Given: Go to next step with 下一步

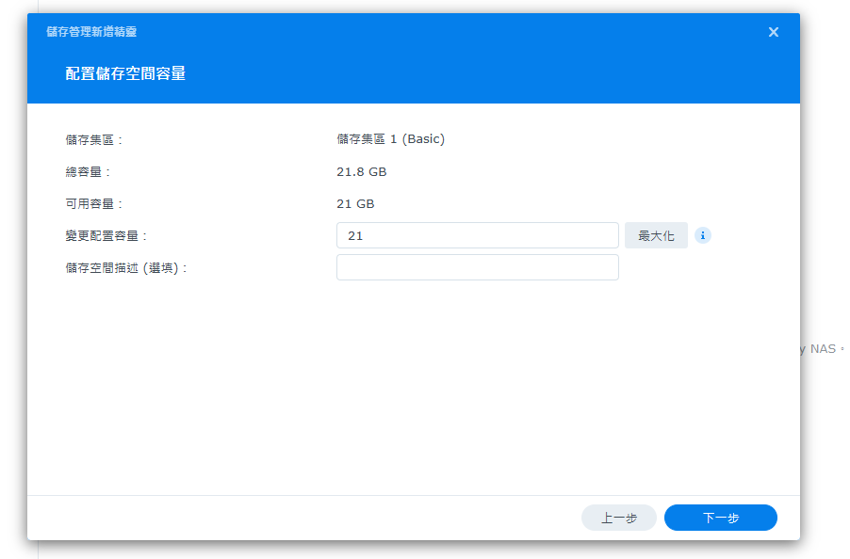Looking at the screenshot, I should point(720,518).
